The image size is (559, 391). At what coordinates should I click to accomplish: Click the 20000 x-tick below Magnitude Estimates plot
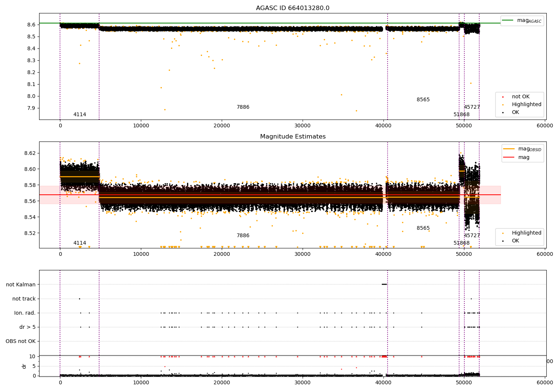click(222, 254)
